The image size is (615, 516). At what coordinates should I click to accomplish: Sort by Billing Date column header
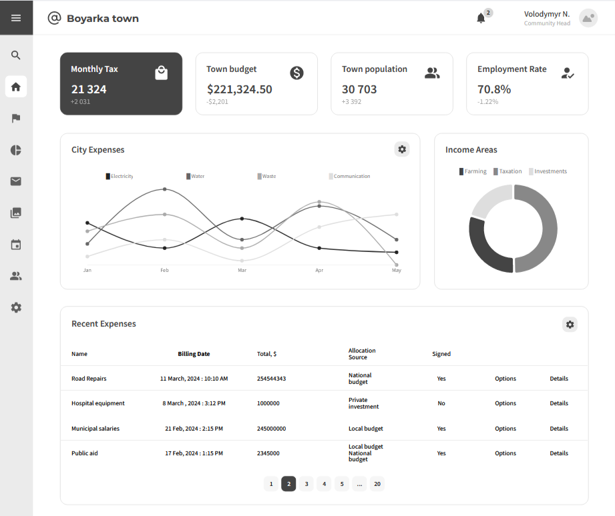(194, 354)
